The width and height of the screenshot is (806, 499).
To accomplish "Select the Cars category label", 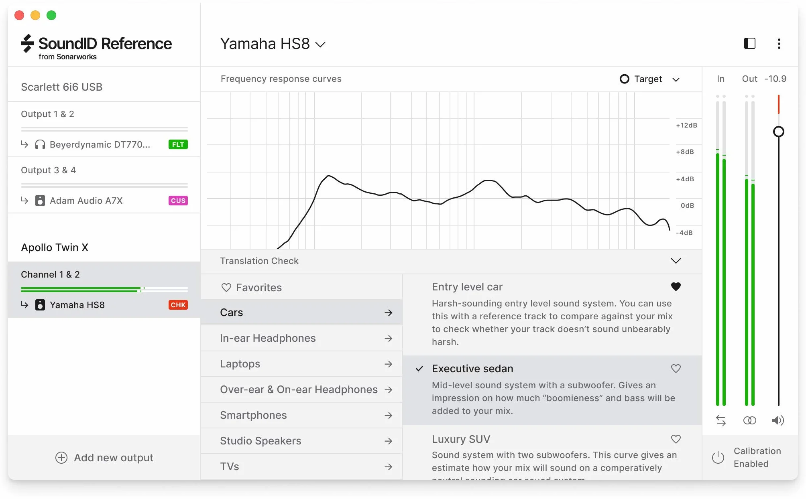I will pyautogui.click(x=231, y=312).
